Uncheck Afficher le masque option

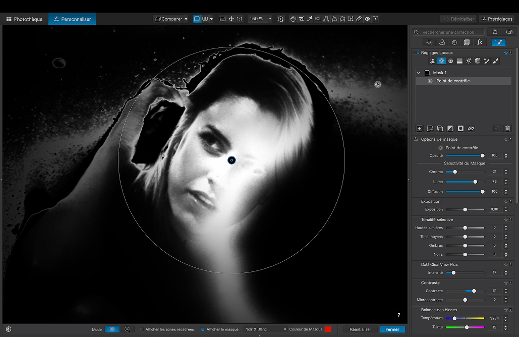(203, 329)
